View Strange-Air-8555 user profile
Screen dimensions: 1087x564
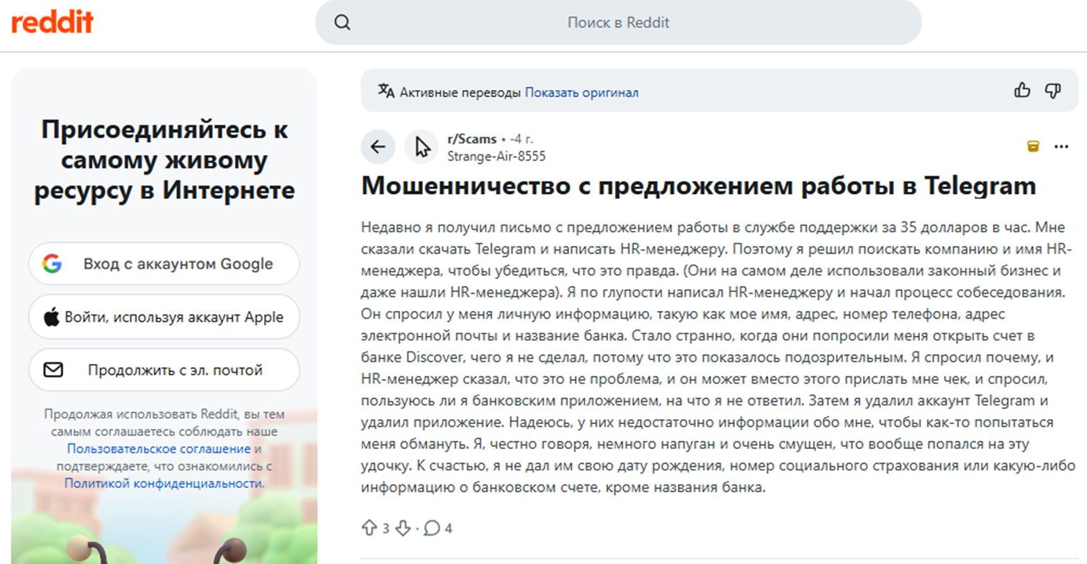496,156
